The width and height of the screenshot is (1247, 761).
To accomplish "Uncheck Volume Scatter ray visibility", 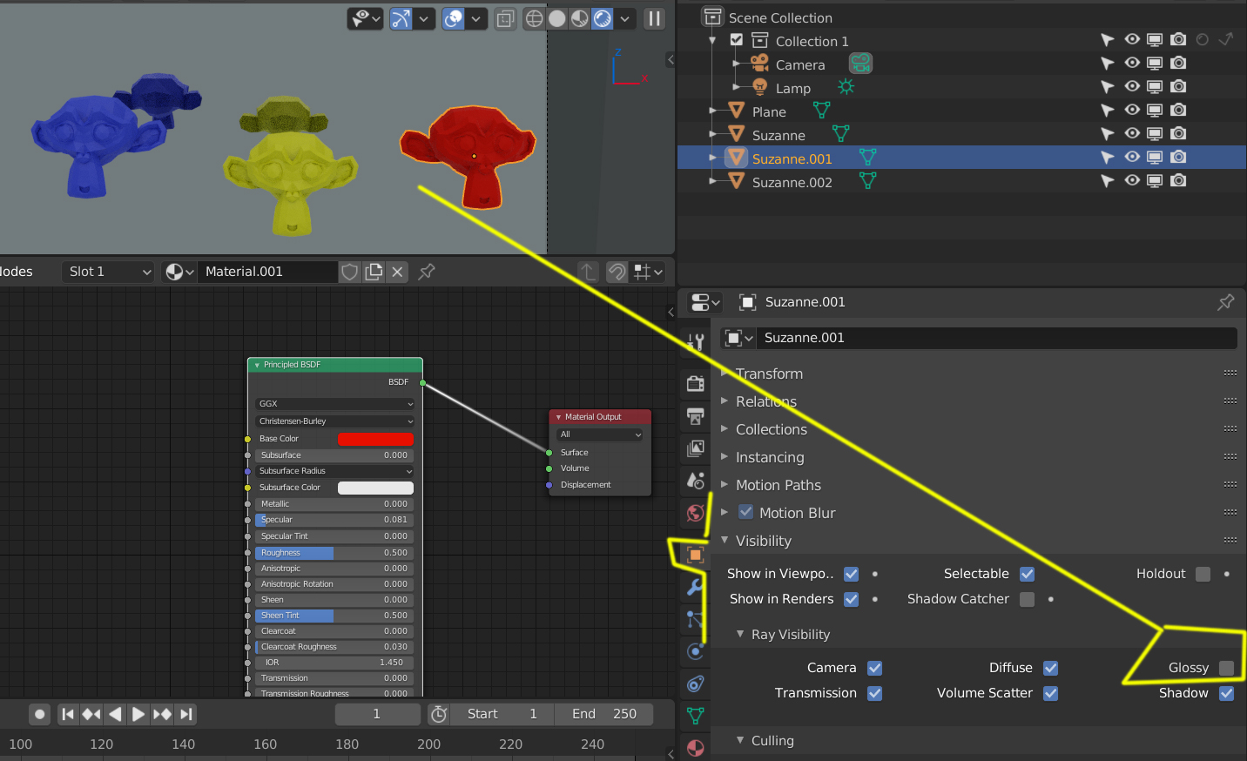I will point(1051,693).
